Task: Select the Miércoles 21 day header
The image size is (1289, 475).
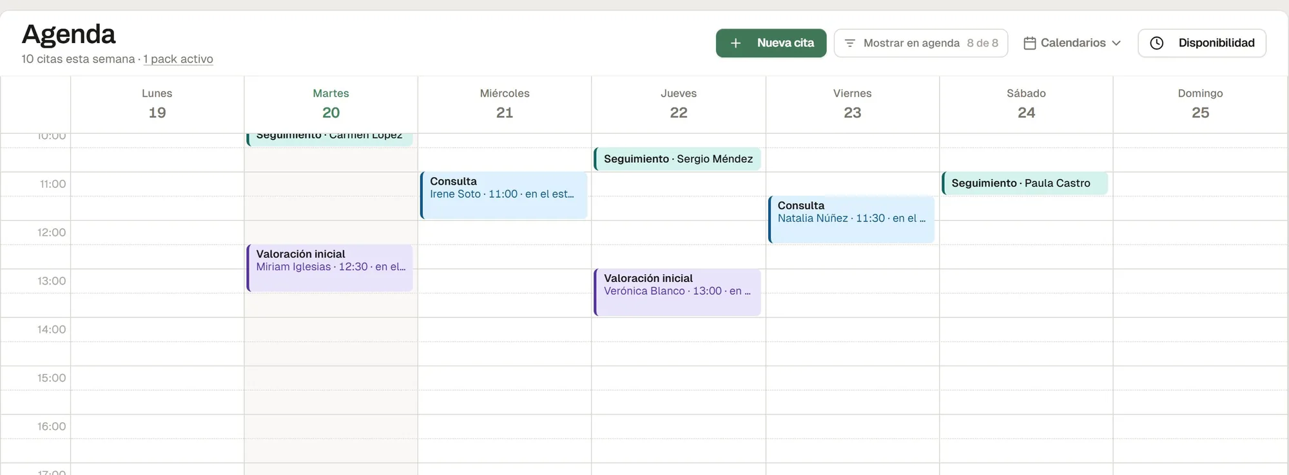Action: coord(505,104)
